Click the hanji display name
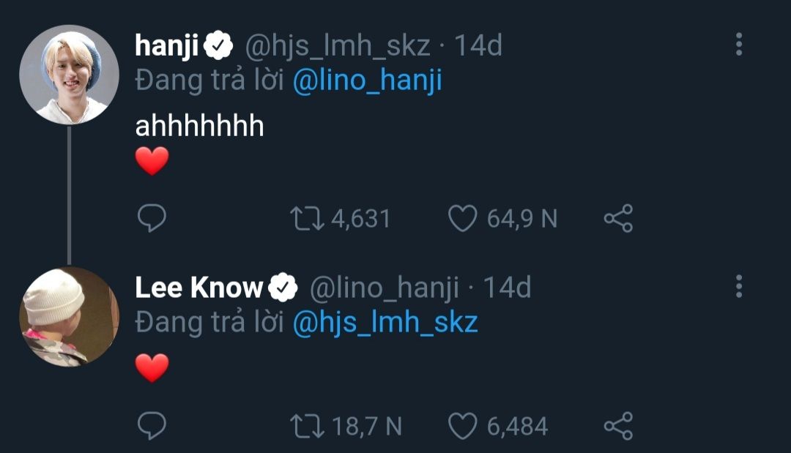 167,46
